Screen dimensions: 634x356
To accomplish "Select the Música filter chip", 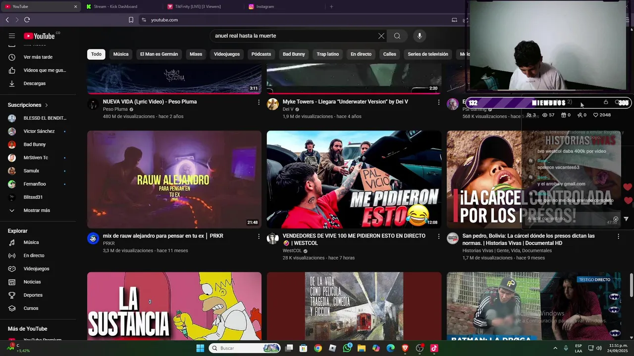I will (x=121, y=54).
